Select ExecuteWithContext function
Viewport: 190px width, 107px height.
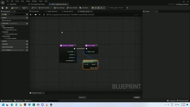(12, 34)
